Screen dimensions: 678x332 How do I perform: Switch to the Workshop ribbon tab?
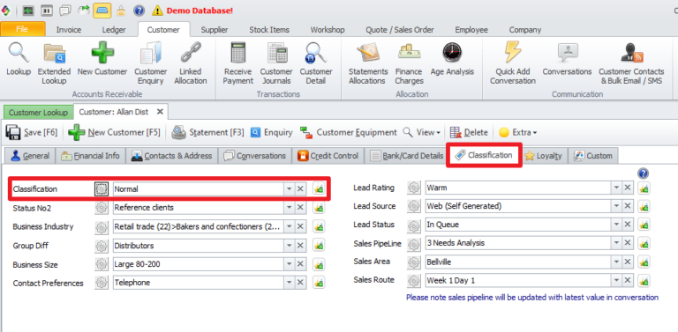pos(328,30)
